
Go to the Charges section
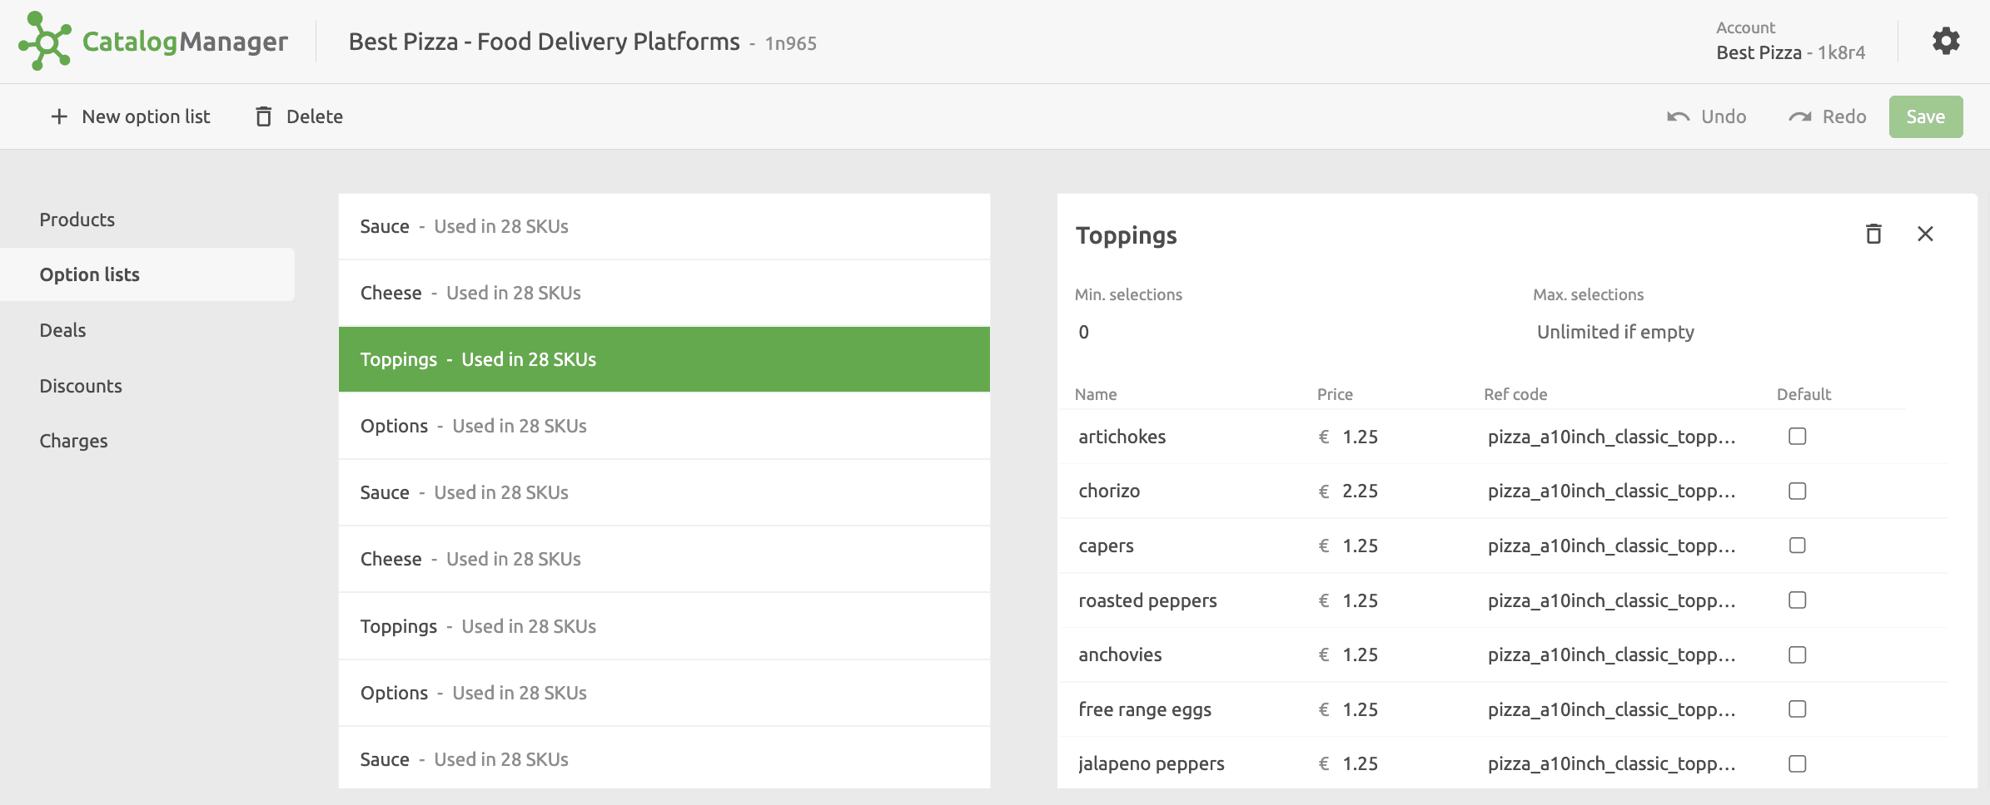[x=73, y=440]
